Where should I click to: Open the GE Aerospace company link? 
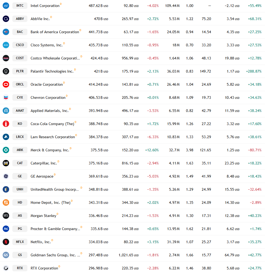pos(42,176)
